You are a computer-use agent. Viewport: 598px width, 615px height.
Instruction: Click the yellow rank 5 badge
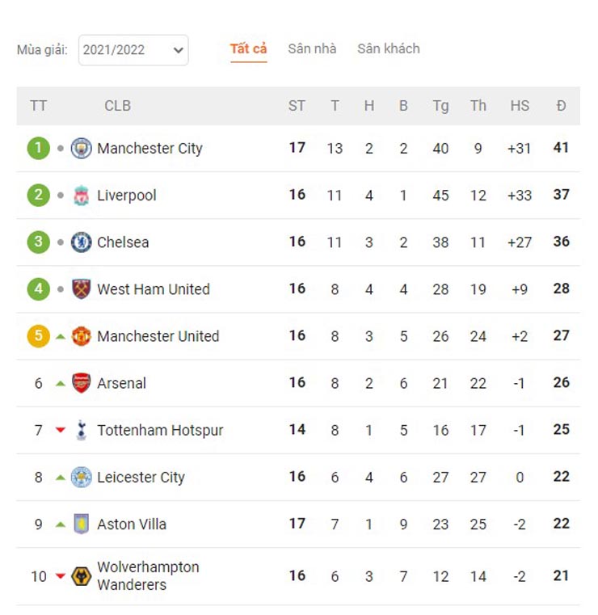[38, 335]
